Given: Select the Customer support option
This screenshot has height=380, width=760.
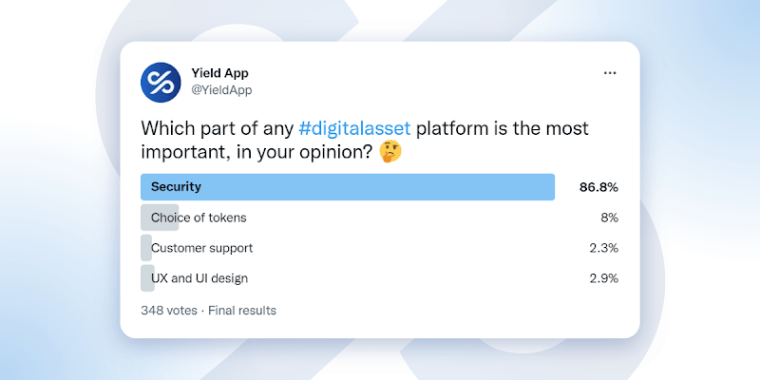Looking at the screenshot, I should click(x=202, y=248).
